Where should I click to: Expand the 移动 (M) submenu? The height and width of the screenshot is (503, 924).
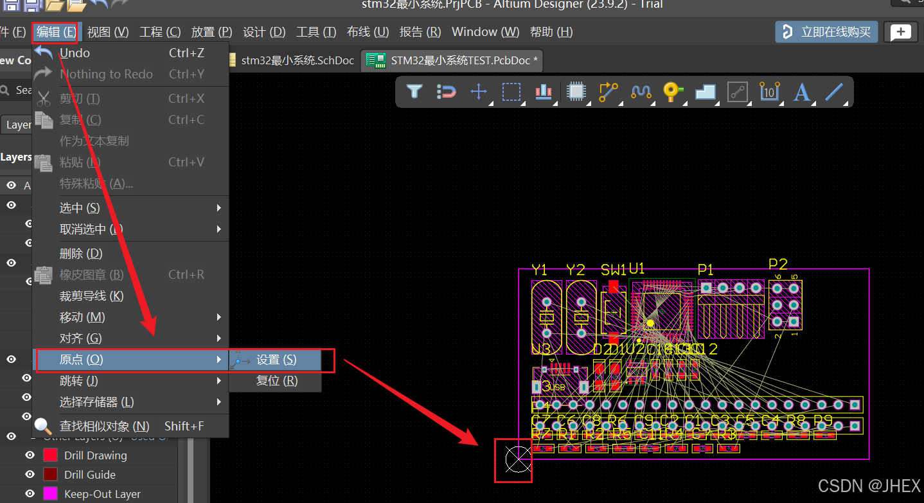[130, 317]
